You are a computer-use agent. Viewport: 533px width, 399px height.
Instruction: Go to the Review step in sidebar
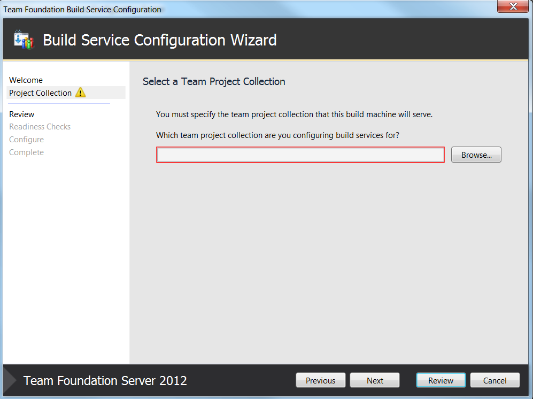point(22,114)
